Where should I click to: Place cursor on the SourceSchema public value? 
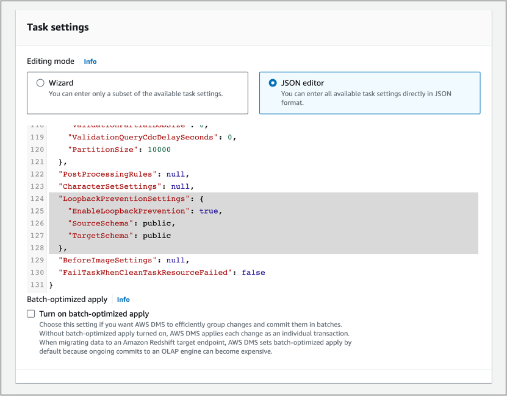(157, 223)
